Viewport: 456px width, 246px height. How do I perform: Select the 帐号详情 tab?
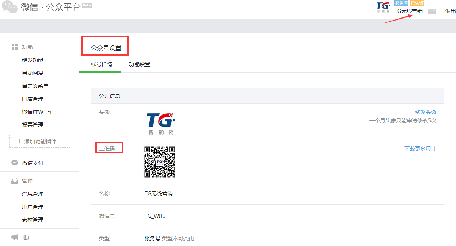[102, 64]
